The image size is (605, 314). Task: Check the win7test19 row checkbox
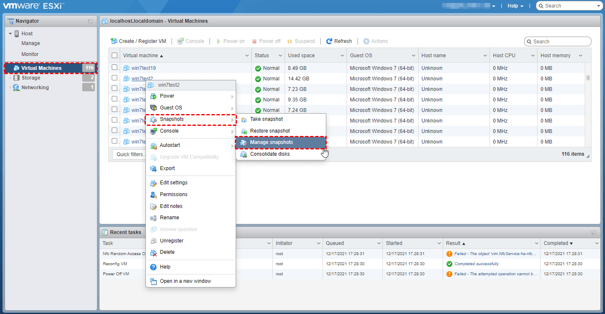coord(115,68)
